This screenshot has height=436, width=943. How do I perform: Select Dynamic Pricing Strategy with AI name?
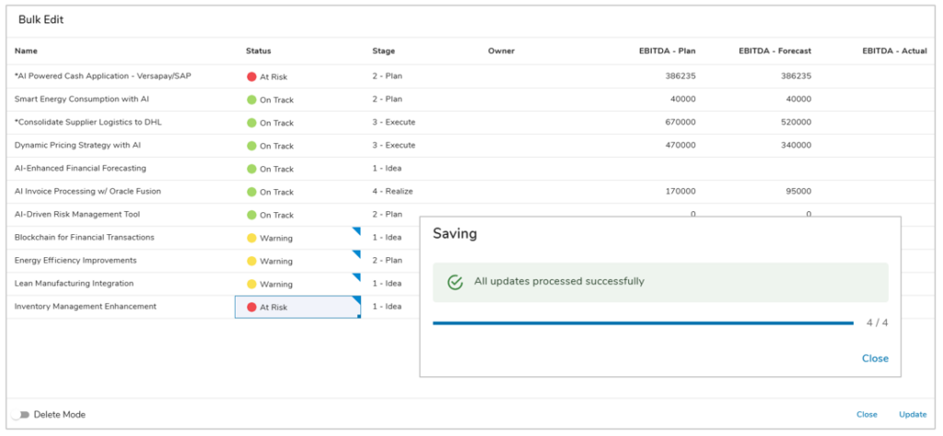click(x=77, y=145)
